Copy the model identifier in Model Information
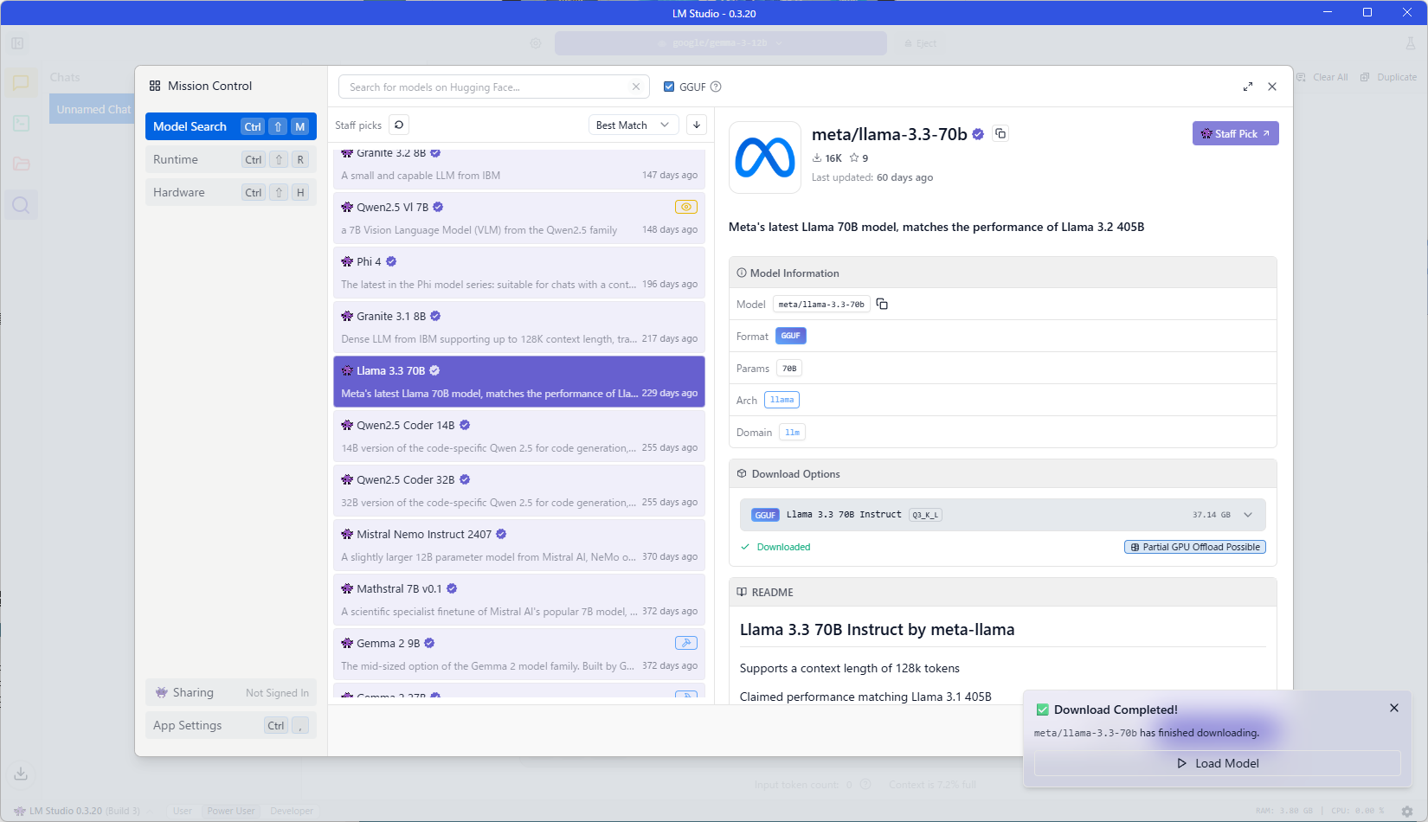 (x=882, y=304)
